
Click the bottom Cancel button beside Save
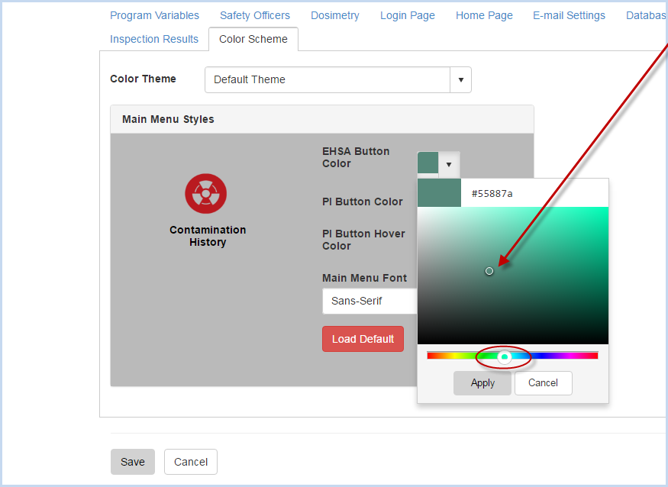191,462
